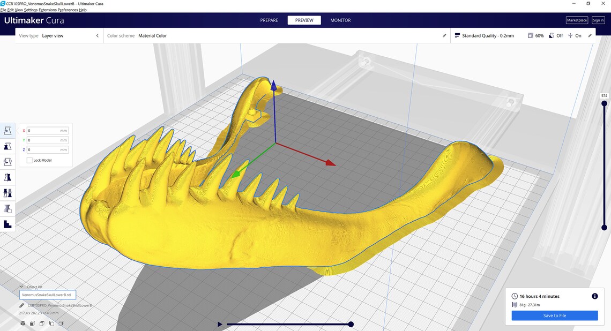The height and width of the screenshot is (331, 611).
Task: Click the Save to File button
Action: tap(555, 315)
